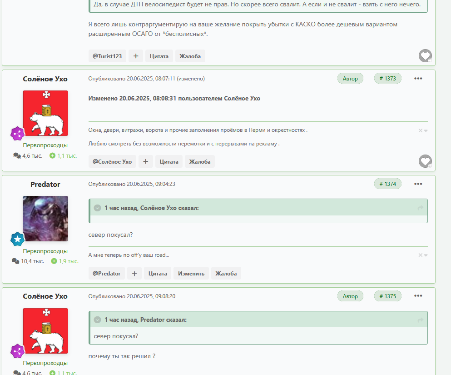451x375 pixels.
Task: Open timestamp 20.06.2025, 09:04:23 link
Action: pyautogui.click(x=131, y=184)
